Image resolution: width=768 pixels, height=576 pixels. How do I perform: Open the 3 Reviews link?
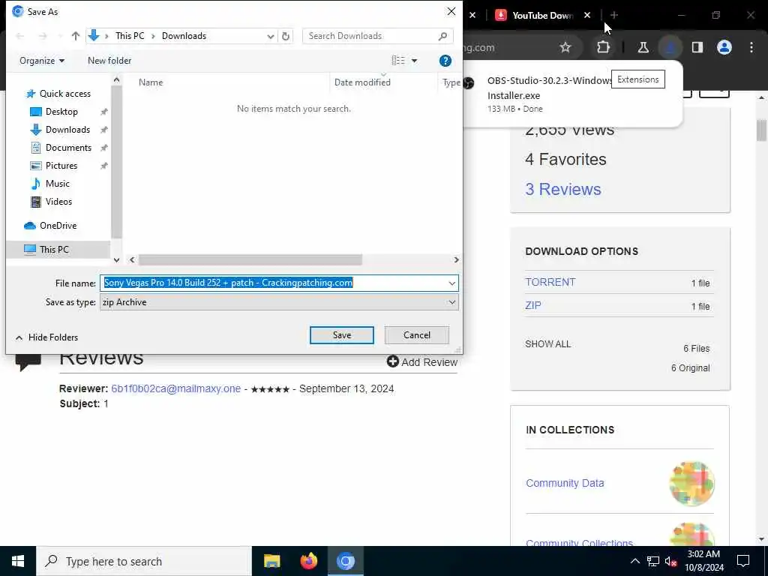(562, 189)
